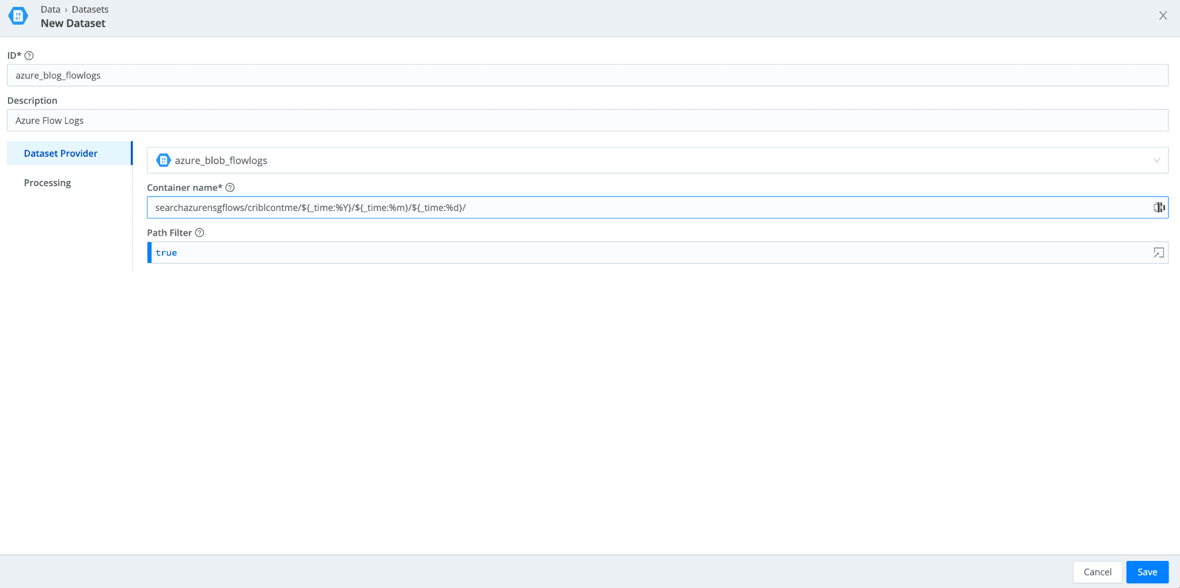This screenshot has width=1180, height=588.
Task: Switch to the Processing tab
Action: click(x=47, y=183)
